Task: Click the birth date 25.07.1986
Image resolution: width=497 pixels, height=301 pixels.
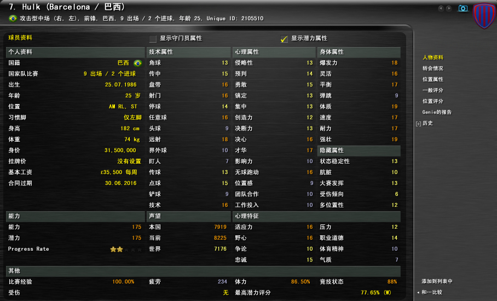Action: [121, 85]
